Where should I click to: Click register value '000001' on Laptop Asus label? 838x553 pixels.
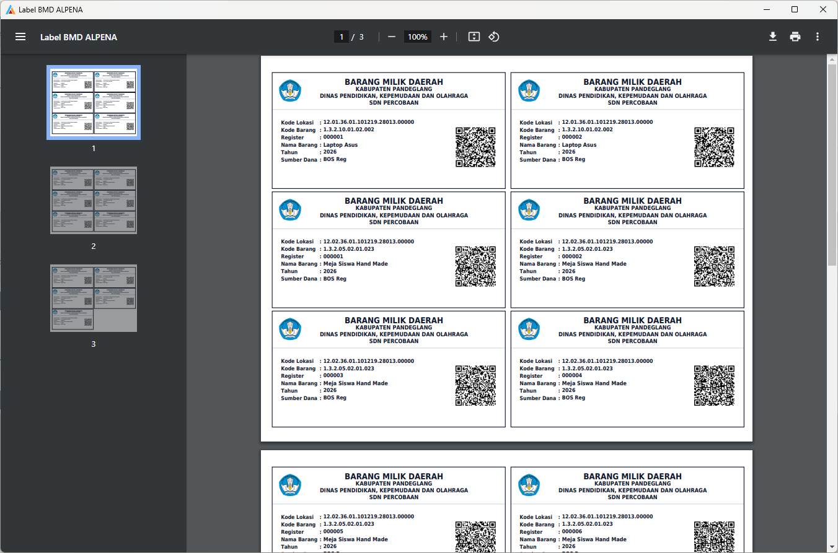pyautogui.click(x=333, y=137)
